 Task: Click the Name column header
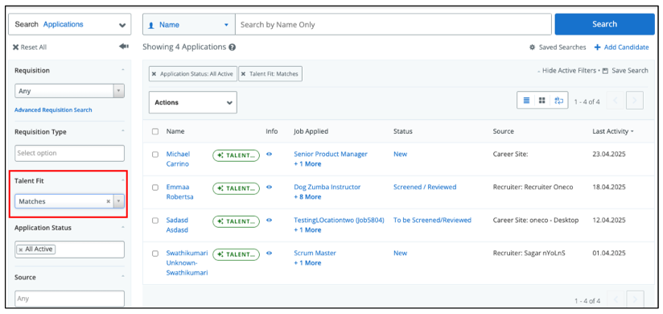coord(175,131)
